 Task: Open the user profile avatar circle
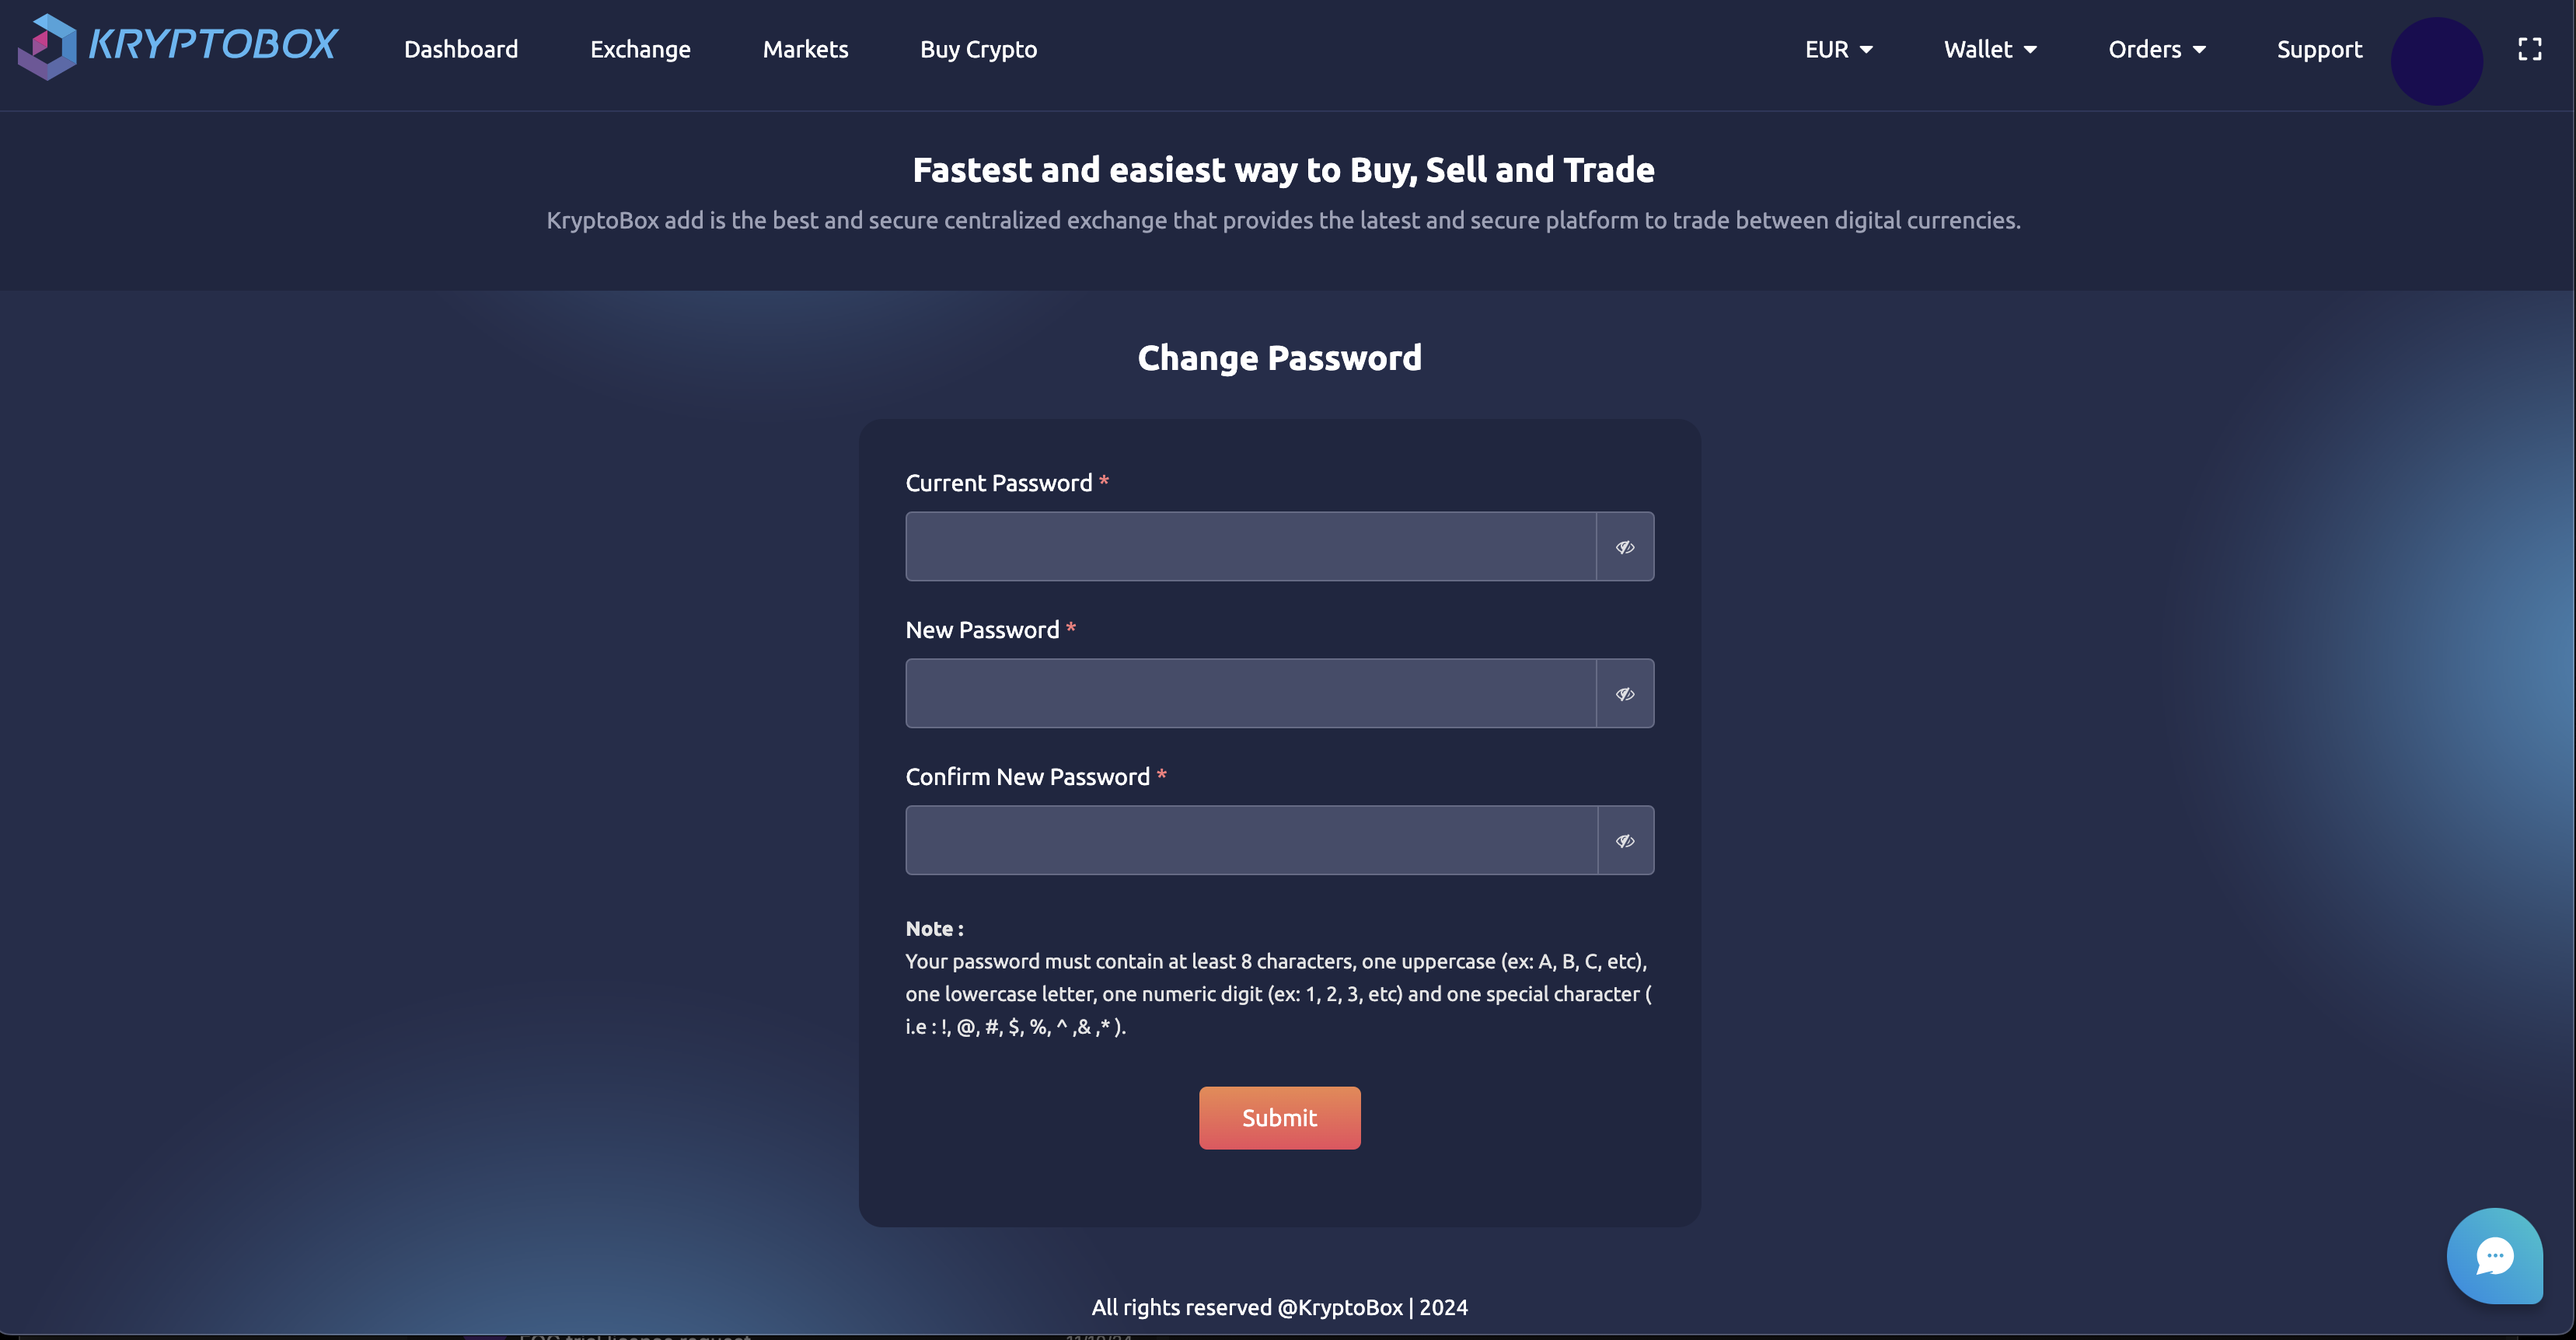coord(2436,61)
